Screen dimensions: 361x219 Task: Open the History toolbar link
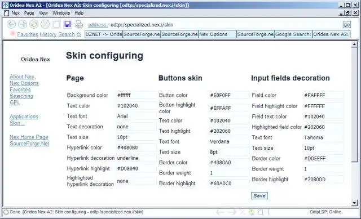tap(48, 34)
